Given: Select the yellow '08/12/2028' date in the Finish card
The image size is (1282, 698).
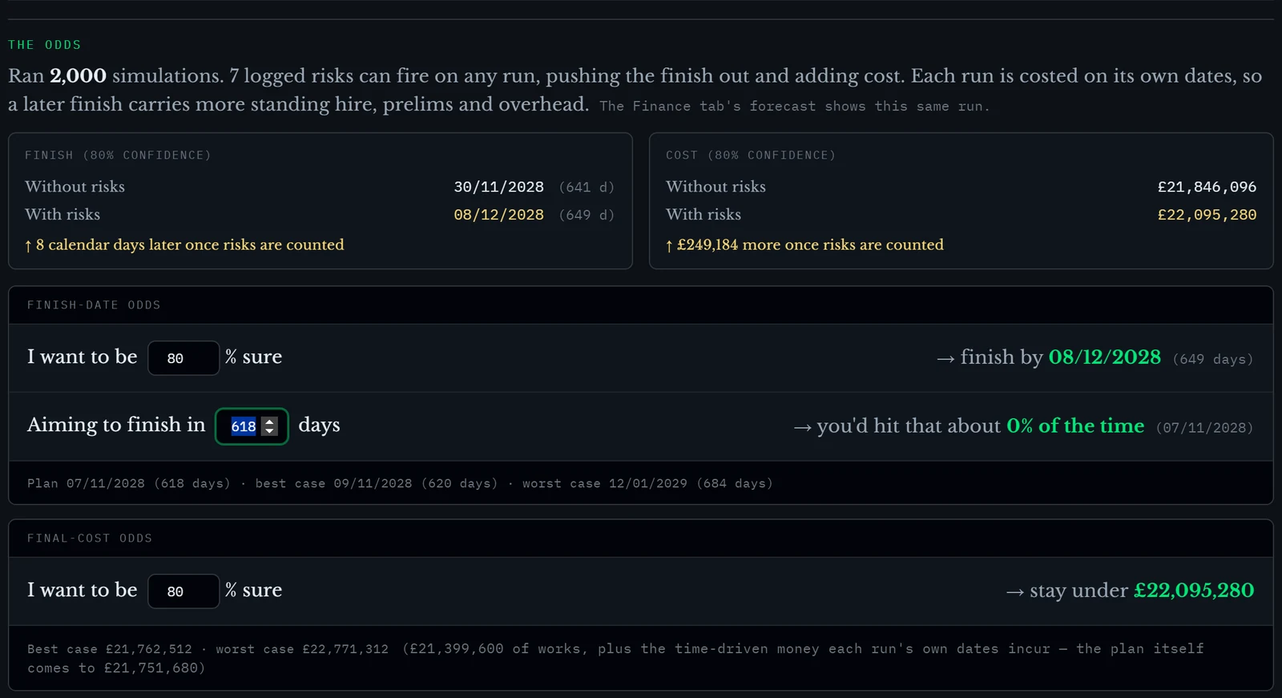Looking at the screenshot, I should tap(498, 215).
